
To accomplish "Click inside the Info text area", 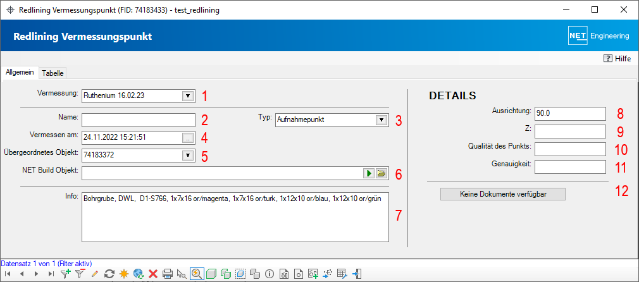I will (x=235, y=218).
